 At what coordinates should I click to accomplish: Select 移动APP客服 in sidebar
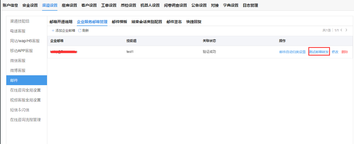point(27,51)
